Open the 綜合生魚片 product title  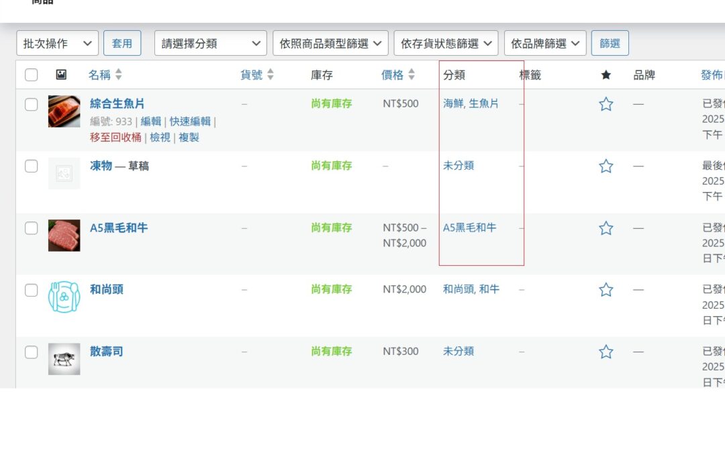(117, 103)
